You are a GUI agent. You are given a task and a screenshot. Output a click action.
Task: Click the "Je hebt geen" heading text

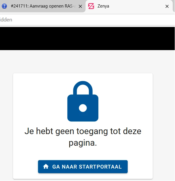(x=49, y=131)
